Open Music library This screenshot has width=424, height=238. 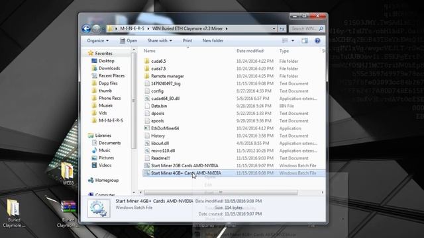tap(105, 150)
